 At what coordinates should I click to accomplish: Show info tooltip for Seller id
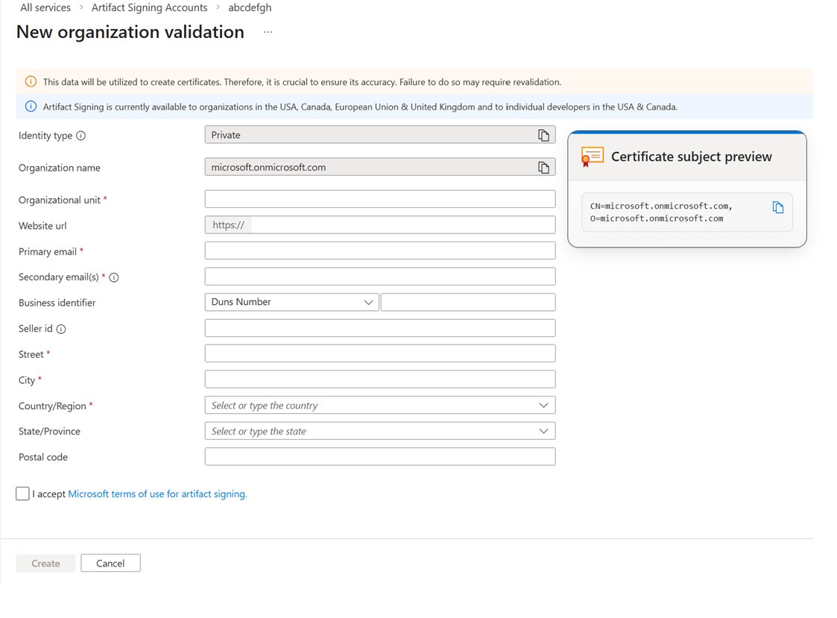pos(61,329)
